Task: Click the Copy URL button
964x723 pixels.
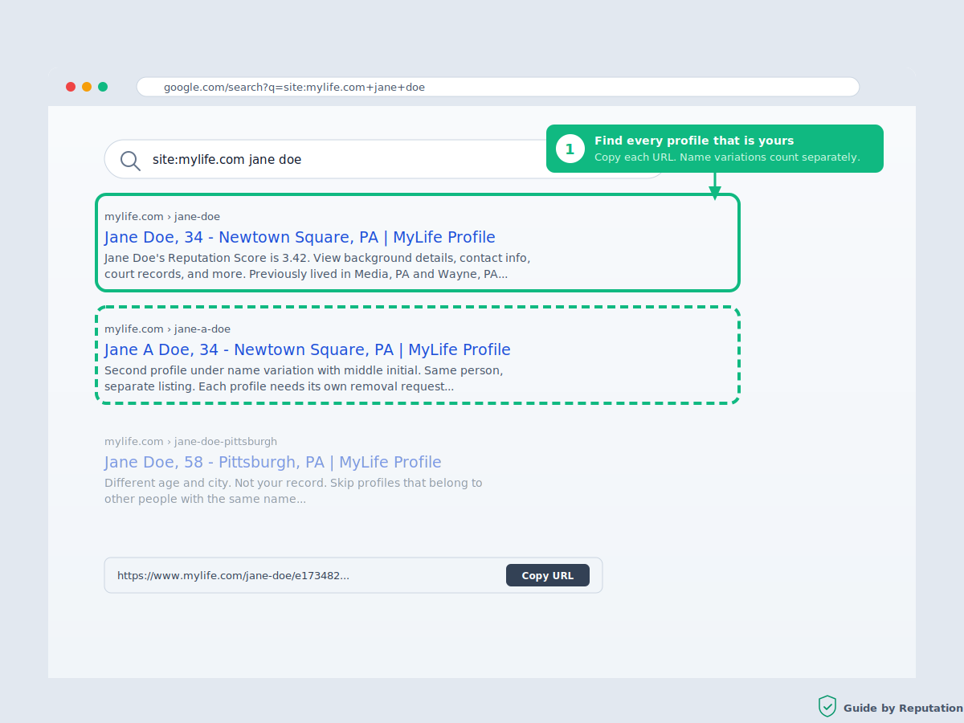Action: [x=548, y=575]
